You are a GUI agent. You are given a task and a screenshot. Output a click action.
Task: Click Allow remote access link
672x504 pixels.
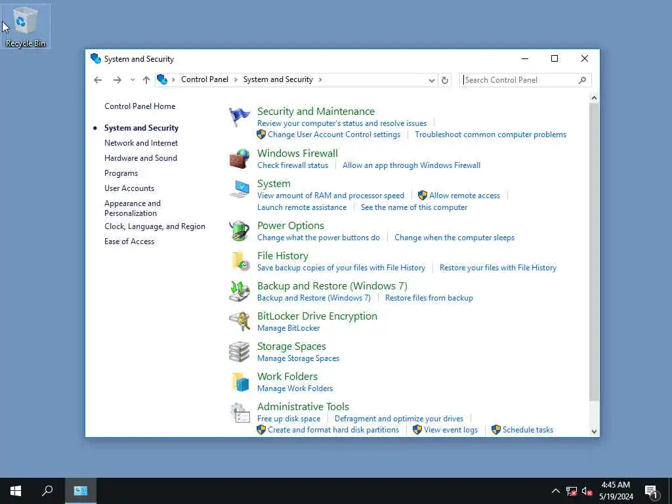[465, 196]
